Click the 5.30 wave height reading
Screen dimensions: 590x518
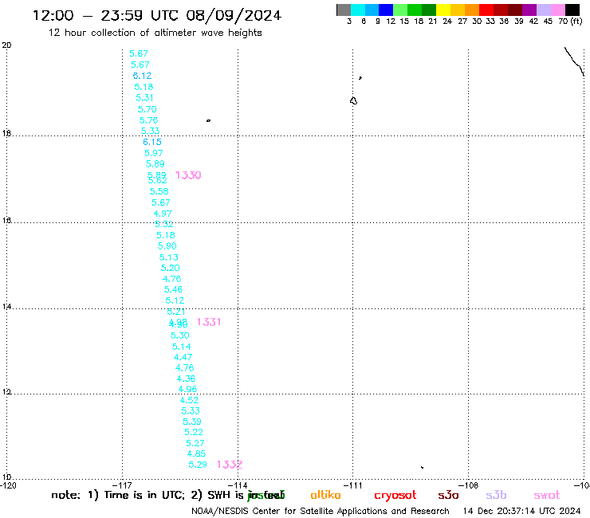(179, 336)
